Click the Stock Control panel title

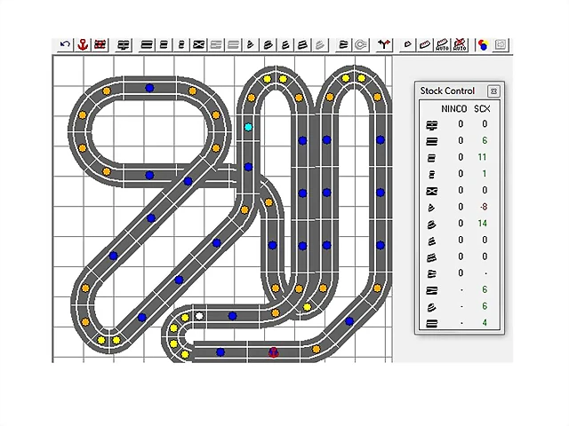(447, 91)
